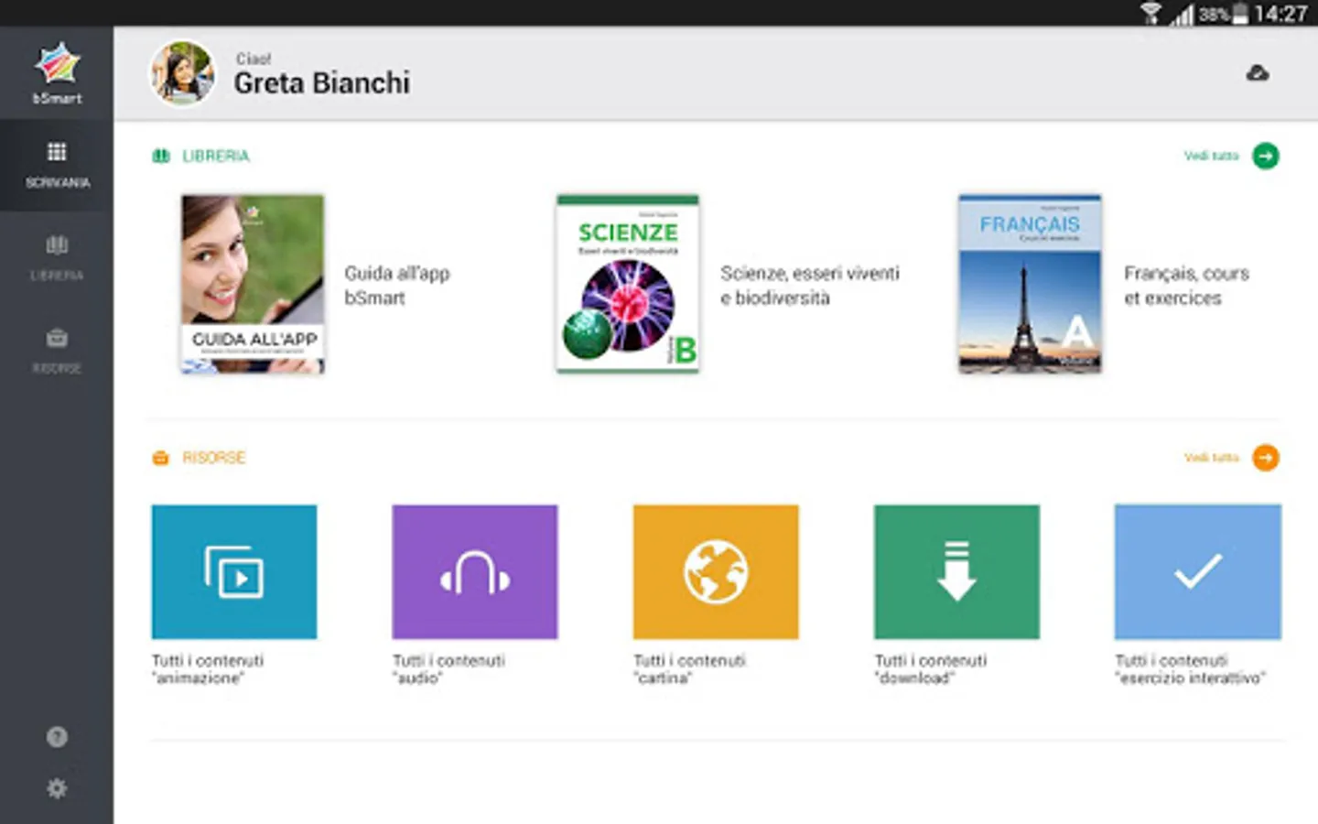
Task: Click the bSmart star logo
Action: click(x=58, y=64)
